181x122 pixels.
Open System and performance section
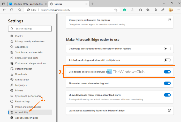click(30, 96)
